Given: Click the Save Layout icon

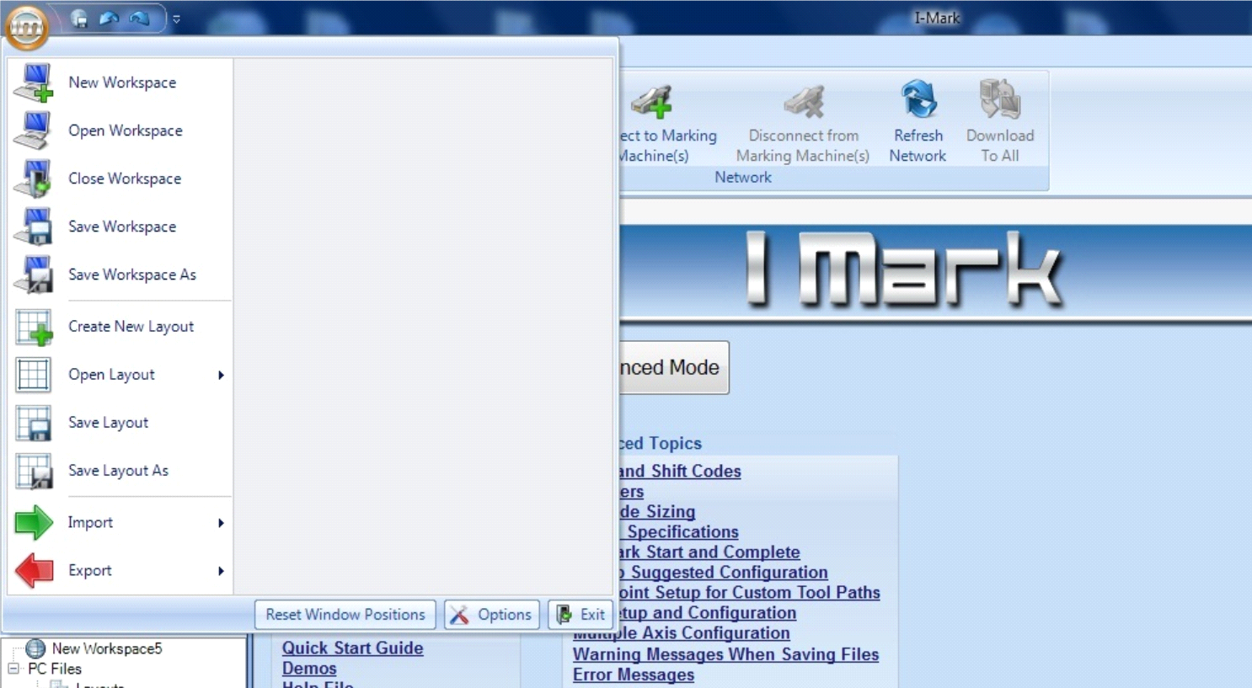Looking at the screenshot, I should tap(34, 423).
